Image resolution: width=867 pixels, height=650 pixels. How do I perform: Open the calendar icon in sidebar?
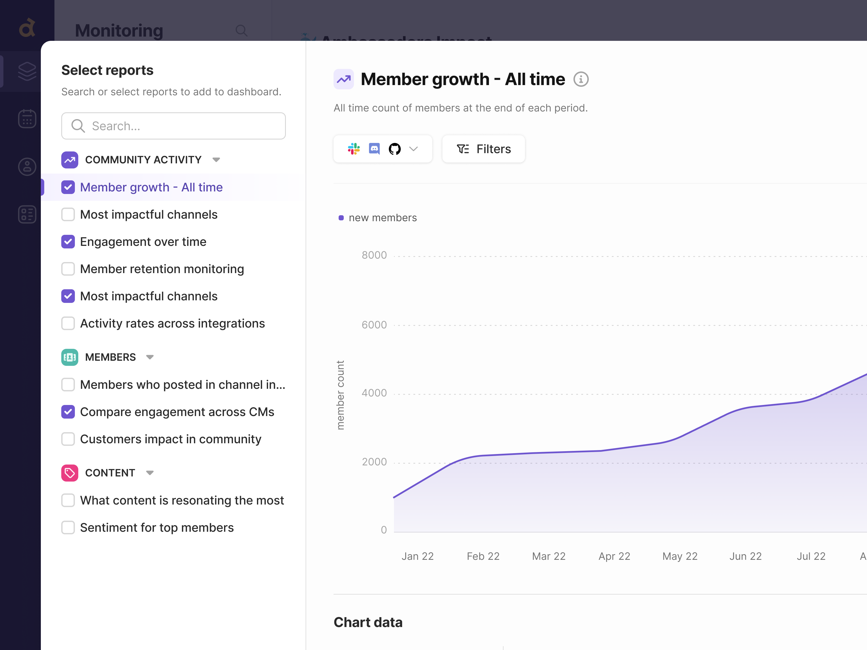pos(27,119)
